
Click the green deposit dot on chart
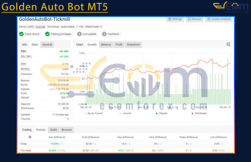[86, 104]
